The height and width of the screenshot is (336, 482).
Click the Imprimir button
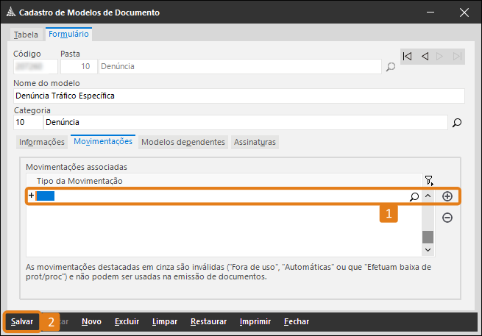[255, 321]
